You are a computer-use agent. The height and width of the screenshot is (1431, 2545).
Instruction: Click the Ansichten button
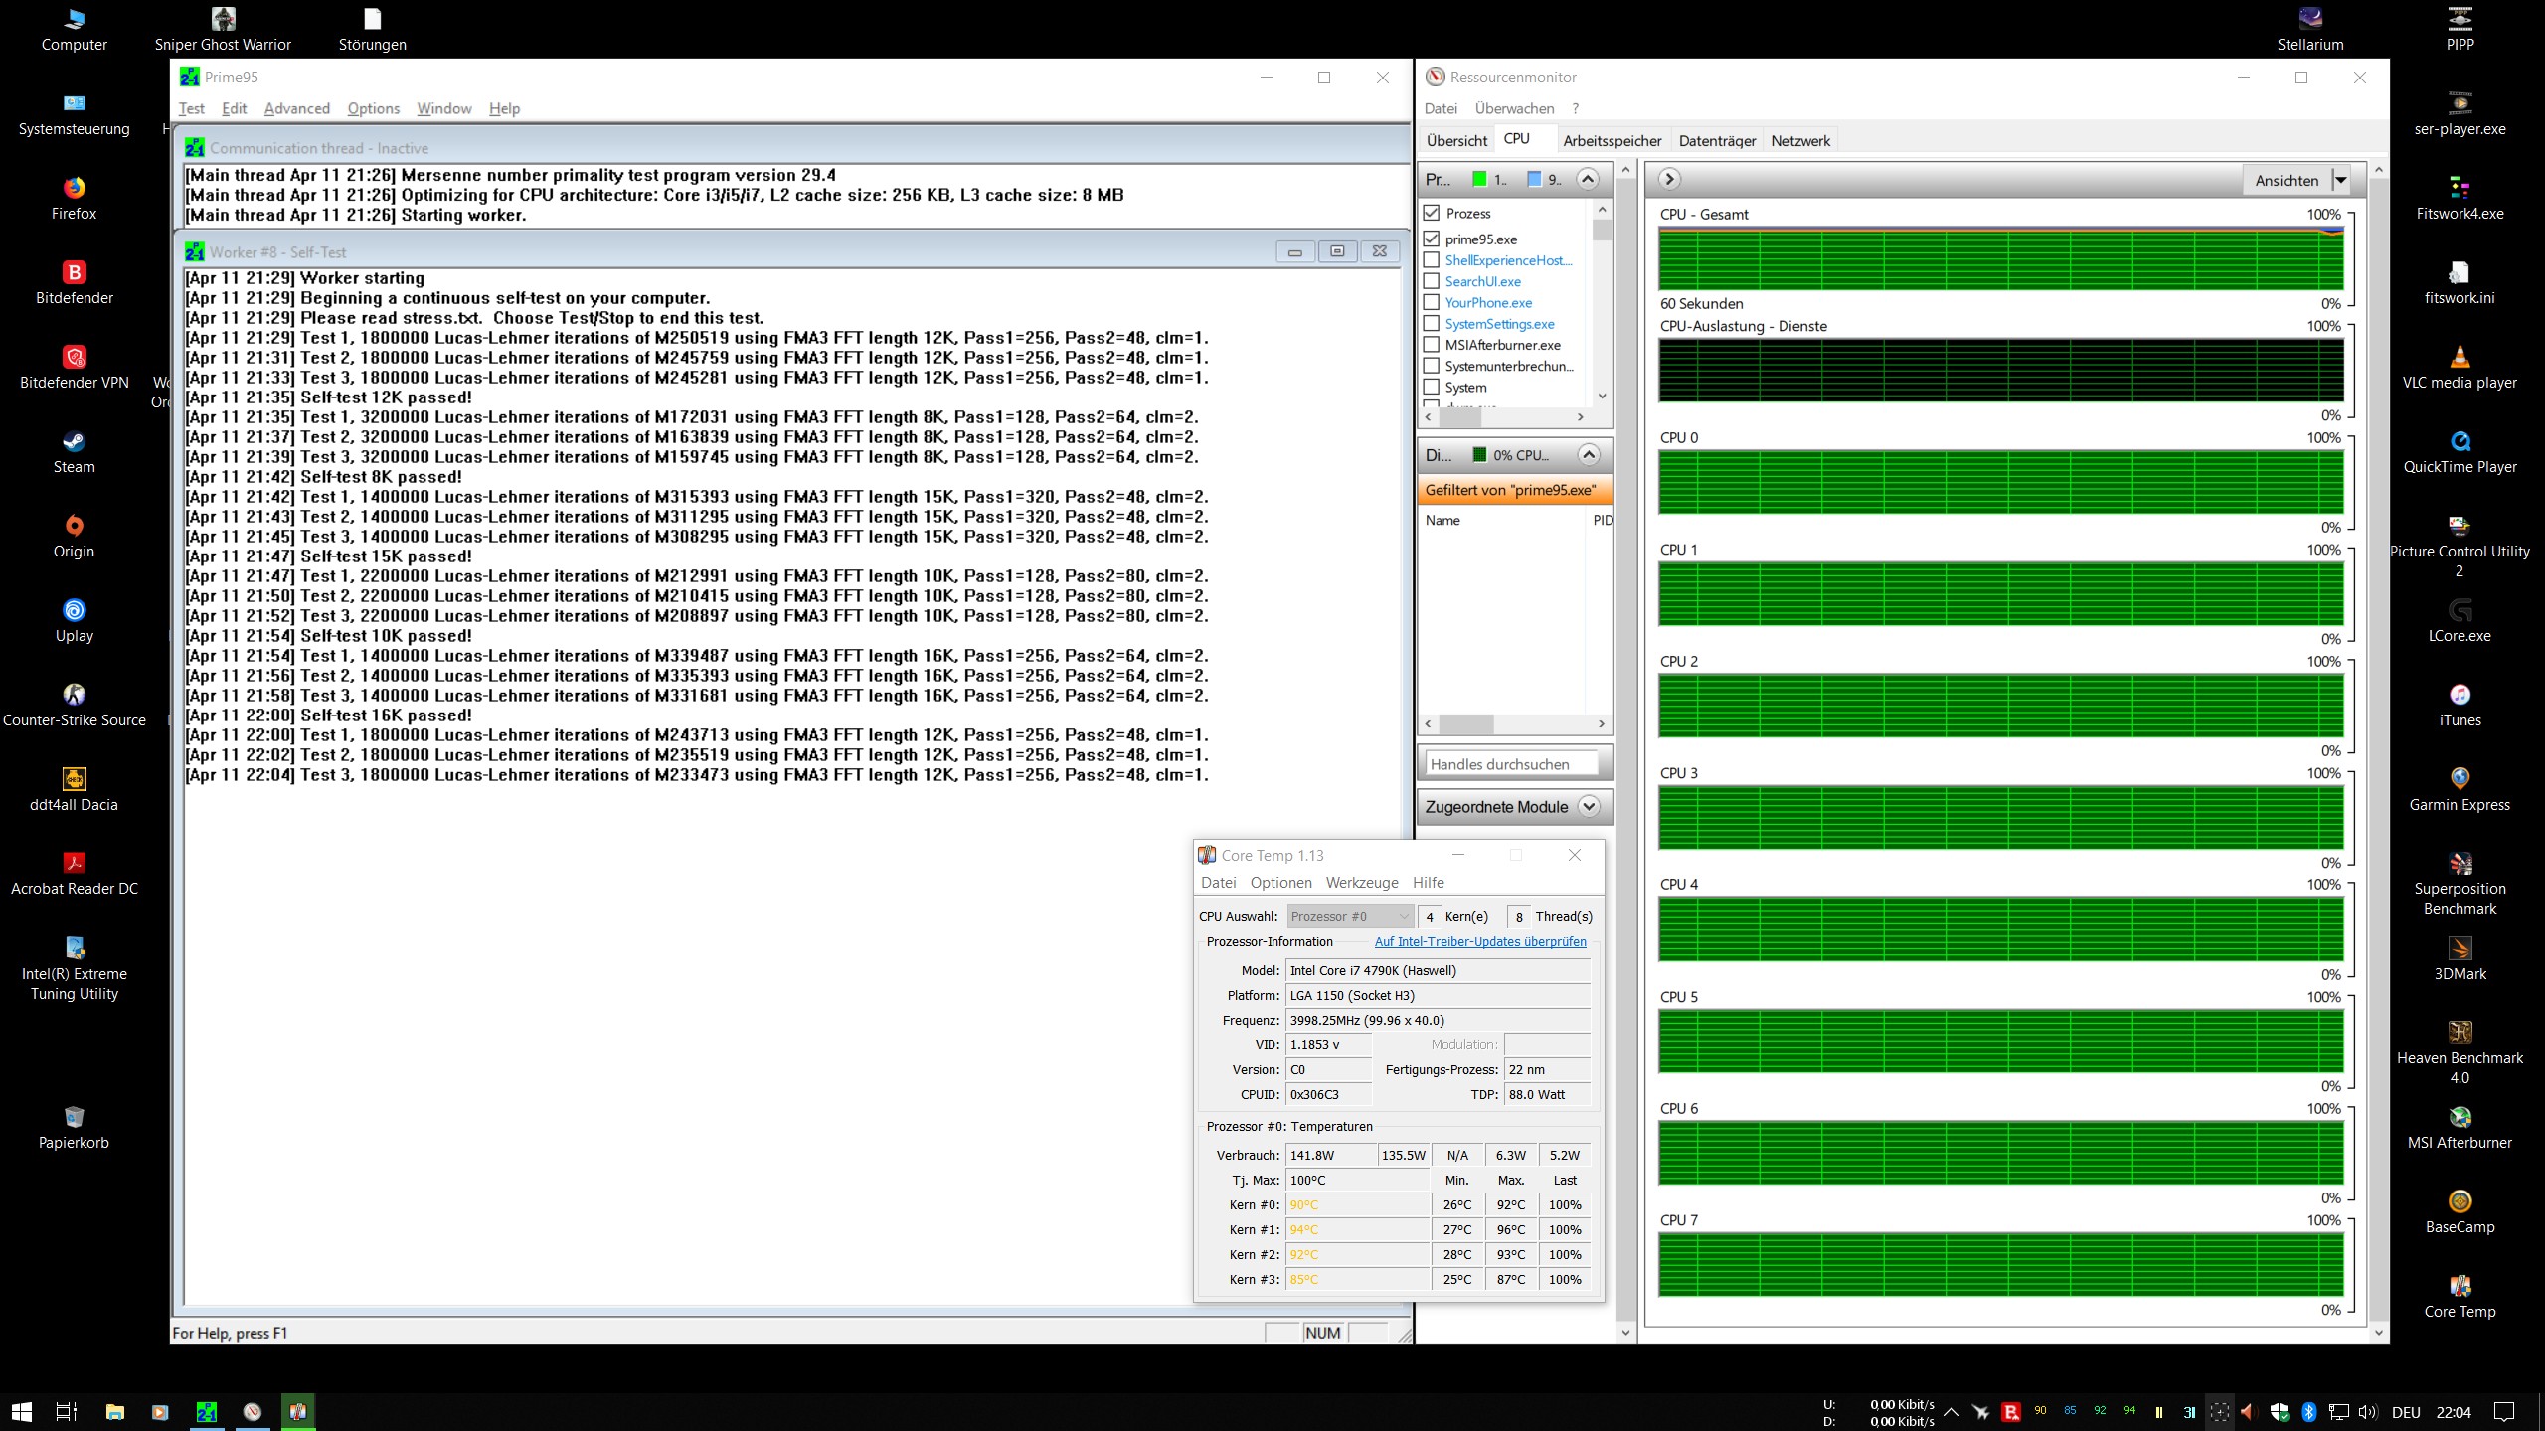click(2287, 180)
